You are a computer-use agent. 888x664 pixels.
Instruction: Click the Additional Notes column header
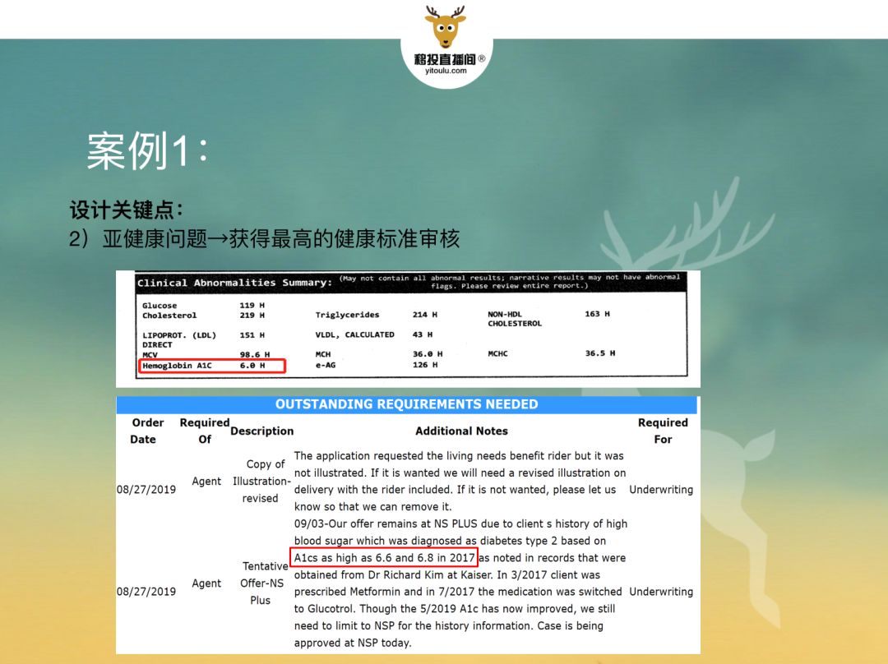coord(461,431)
